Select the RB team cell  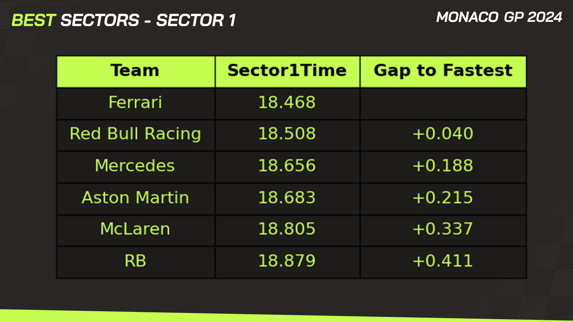tap(135, 261)
